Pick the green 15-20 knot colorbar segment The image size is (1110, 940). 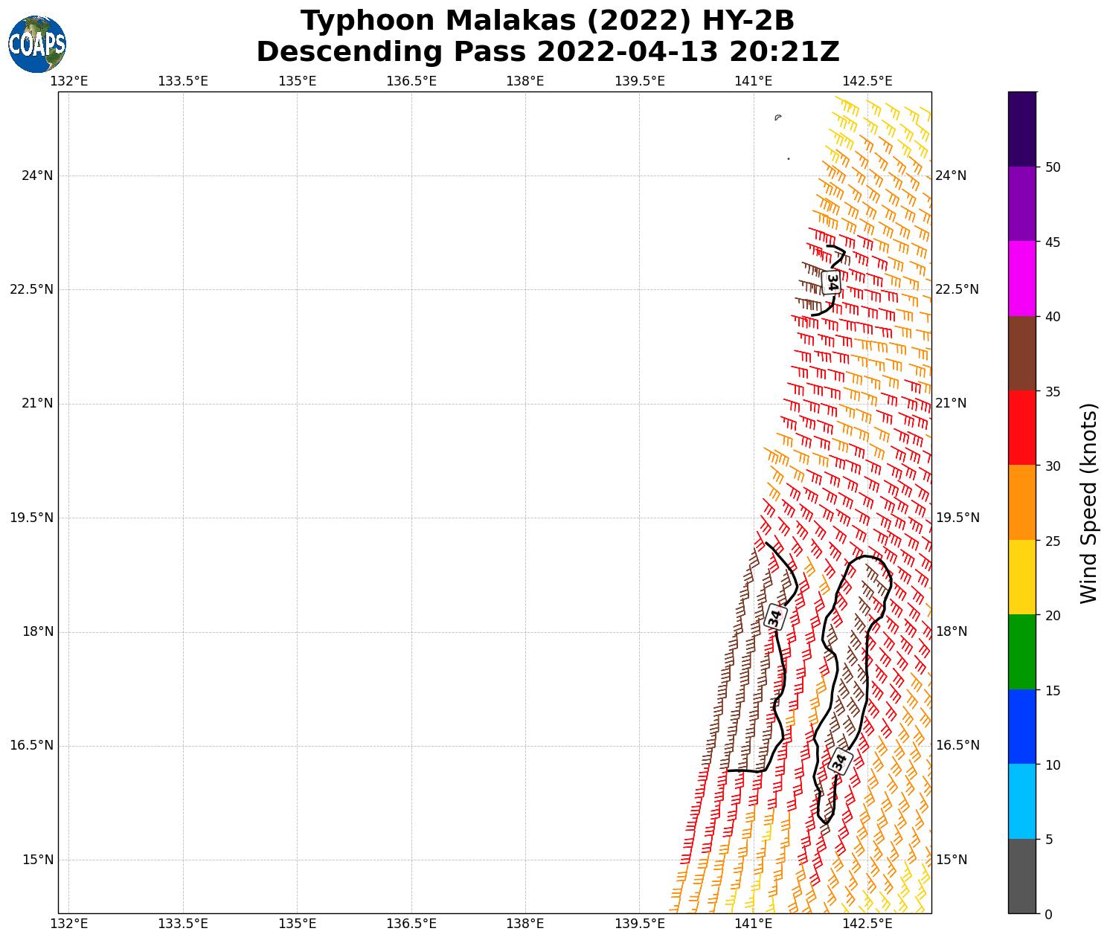[x=1022, y=651]
